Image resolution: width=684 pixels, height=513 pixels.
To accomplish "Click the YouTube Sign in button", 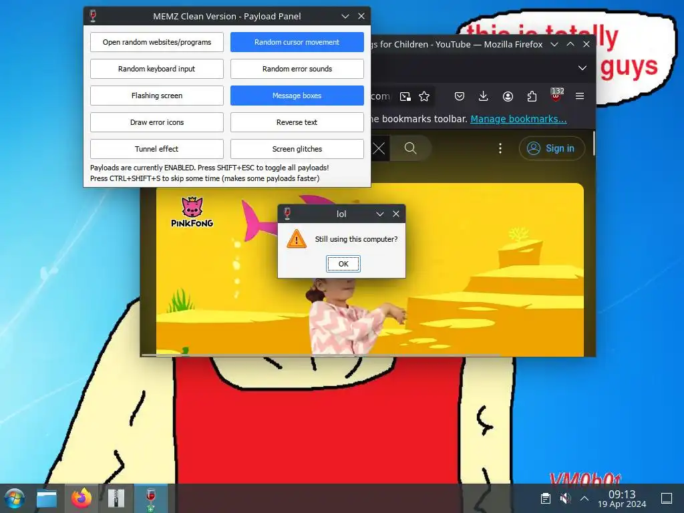I will click(551, 148).
